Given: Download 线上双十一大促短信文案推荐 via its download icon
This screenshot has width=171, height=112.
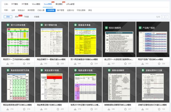Looking at the screenshot, I should click(x=109, y=64).
